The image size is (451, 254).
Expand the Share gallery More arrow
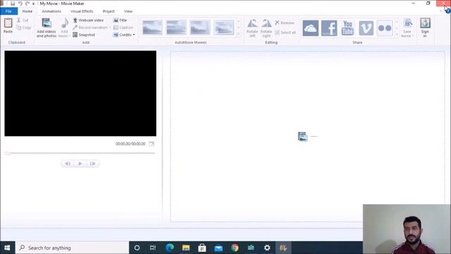click(x=397, y=35)
